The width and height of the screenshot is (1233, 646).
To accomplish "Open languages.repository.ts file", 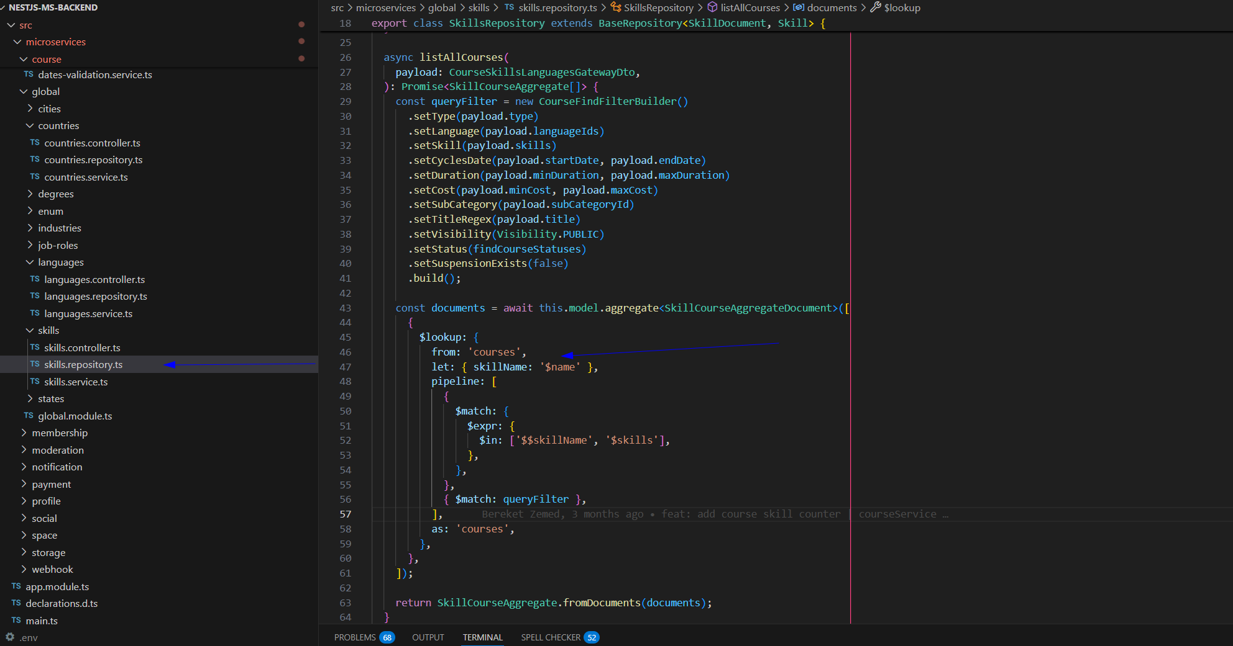I will [96, 296].
